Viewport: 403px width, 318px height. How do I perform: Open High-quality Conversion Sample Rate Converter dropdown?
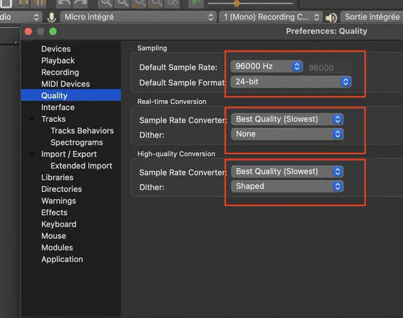[287, 172]
